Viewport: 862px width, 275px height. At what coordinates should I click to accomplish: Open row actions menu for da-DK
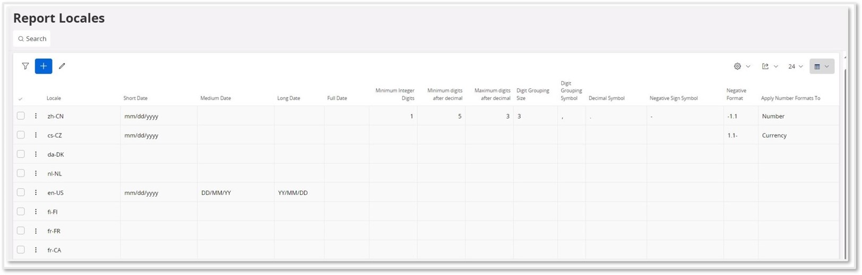point(36,154)
